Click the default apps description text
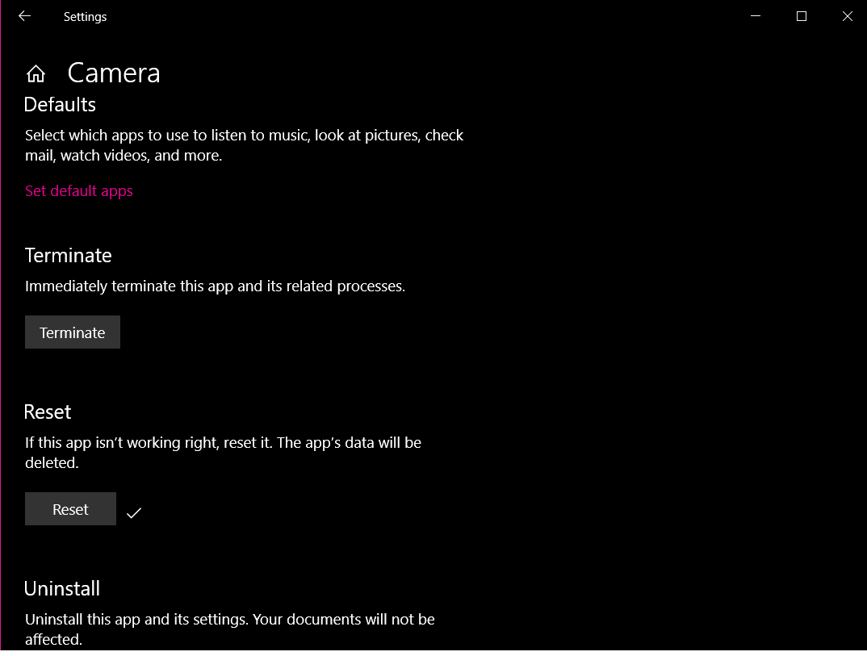 tap(244, 145)
